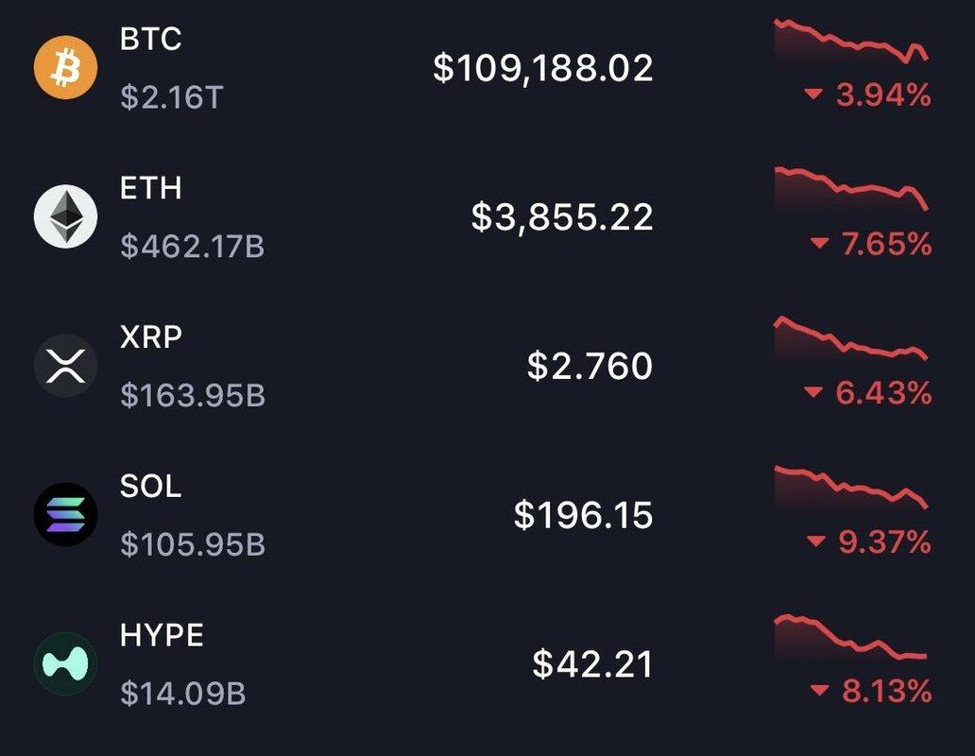Tap the XRP market cap $163.95B
Screen dimensions: 975x756
coord(193,395)
